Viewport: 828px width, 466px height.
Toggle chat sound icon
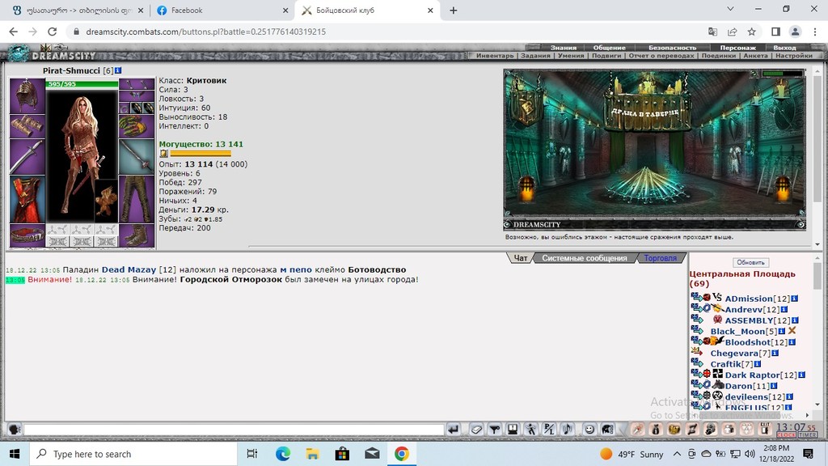568,430
